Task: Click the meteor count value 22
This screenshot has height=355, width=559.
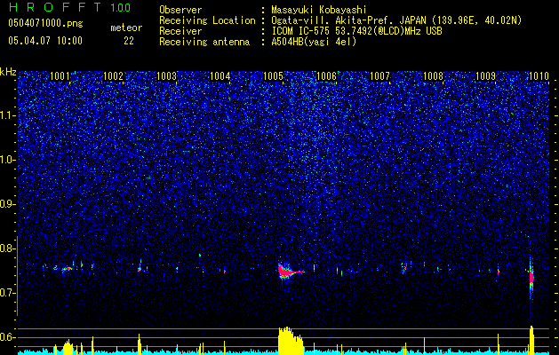Action: coord(129,41)
